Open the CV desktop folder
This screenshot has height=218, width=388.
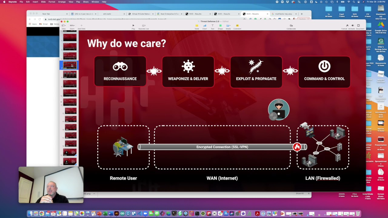368,12
